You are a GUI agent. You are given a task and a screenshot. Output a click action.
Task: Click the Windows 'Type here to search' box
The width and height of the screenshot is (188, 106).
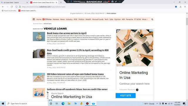(x=27, y=103)
